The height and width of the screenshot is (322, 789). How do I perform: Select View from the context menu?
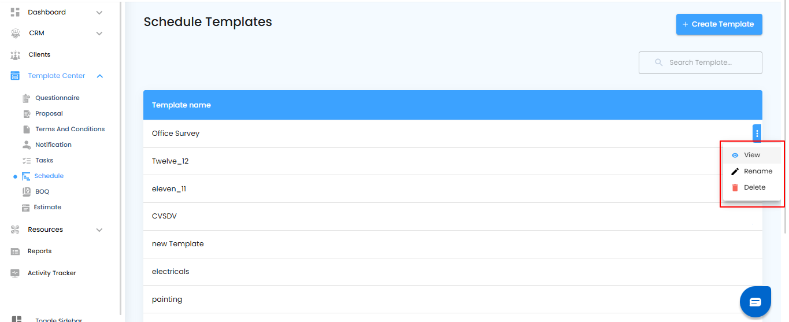click(751, 155)
